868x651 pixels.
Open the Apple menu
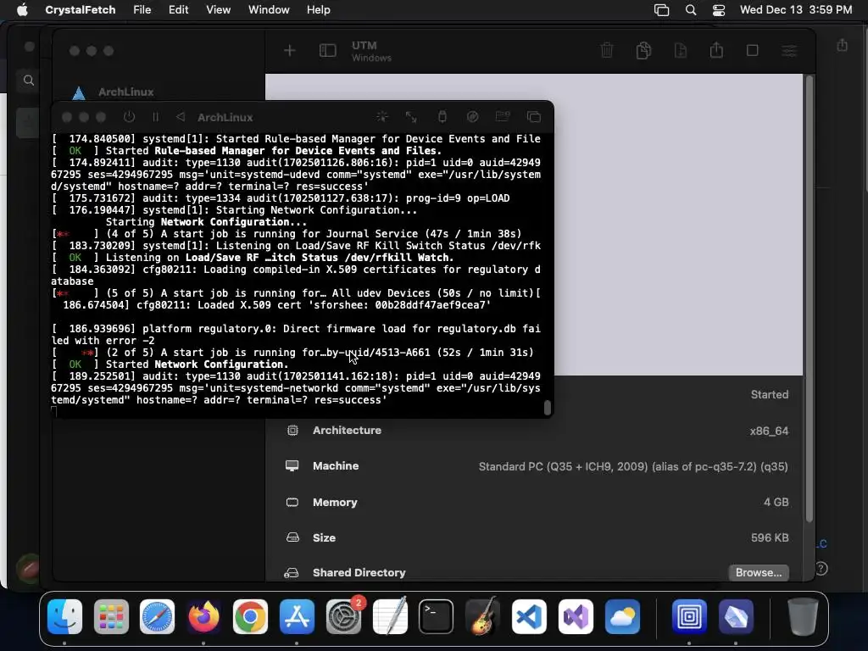(22, 10)
